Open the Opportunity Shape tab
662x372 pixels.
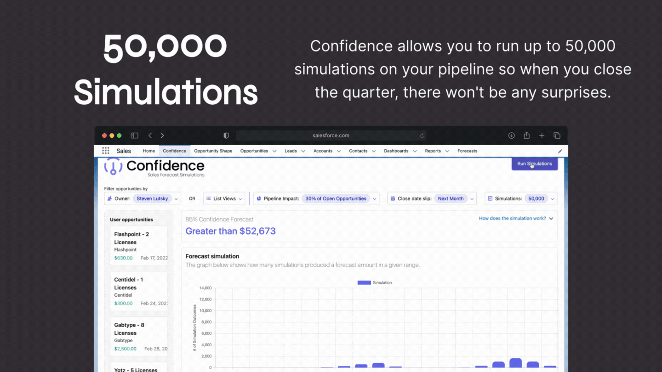[x=213, y=151]
